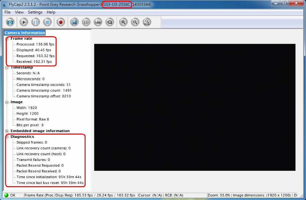Open the camera control sliders dialog
Viewport: 306px width, 200px height.
click(86, 22)
